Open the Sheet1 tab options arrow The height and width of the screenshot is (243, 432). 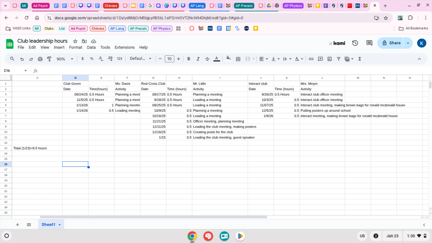point(60,225)
